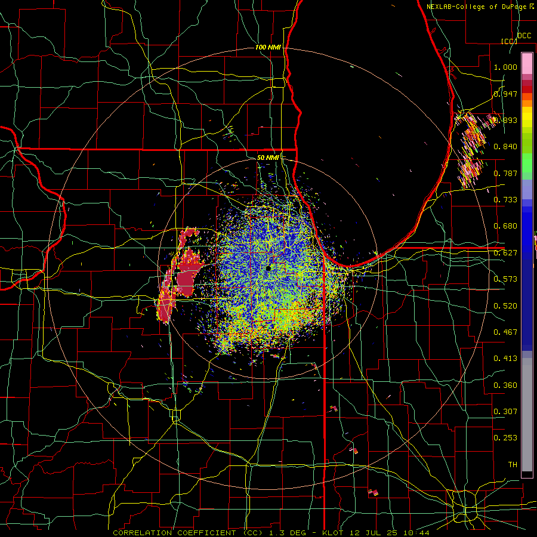This screenshot has width=537, height=537.
Task: Click the 100 NMI range ring label
Action: (268, 47)
